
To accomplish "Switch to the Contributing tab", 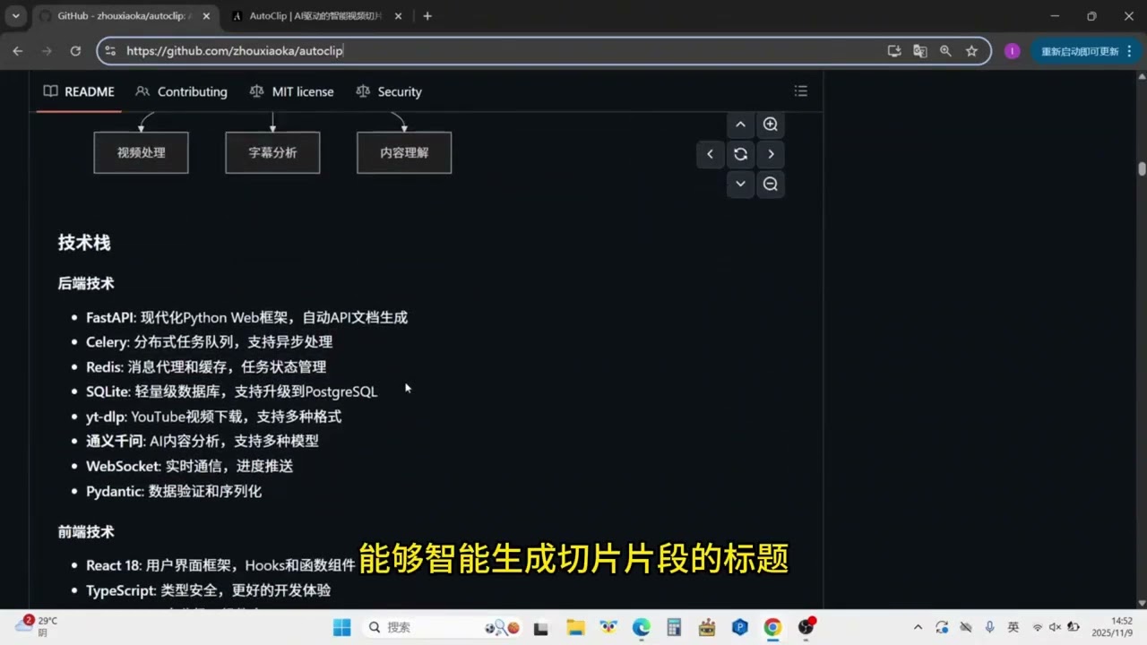I will pyautogui.click(x=181, y=91).
